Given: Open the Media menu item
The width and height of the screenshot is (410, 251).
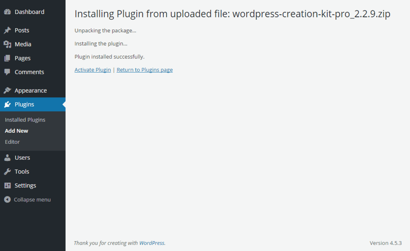Looking at the screenshot, I should pos(23,44).
